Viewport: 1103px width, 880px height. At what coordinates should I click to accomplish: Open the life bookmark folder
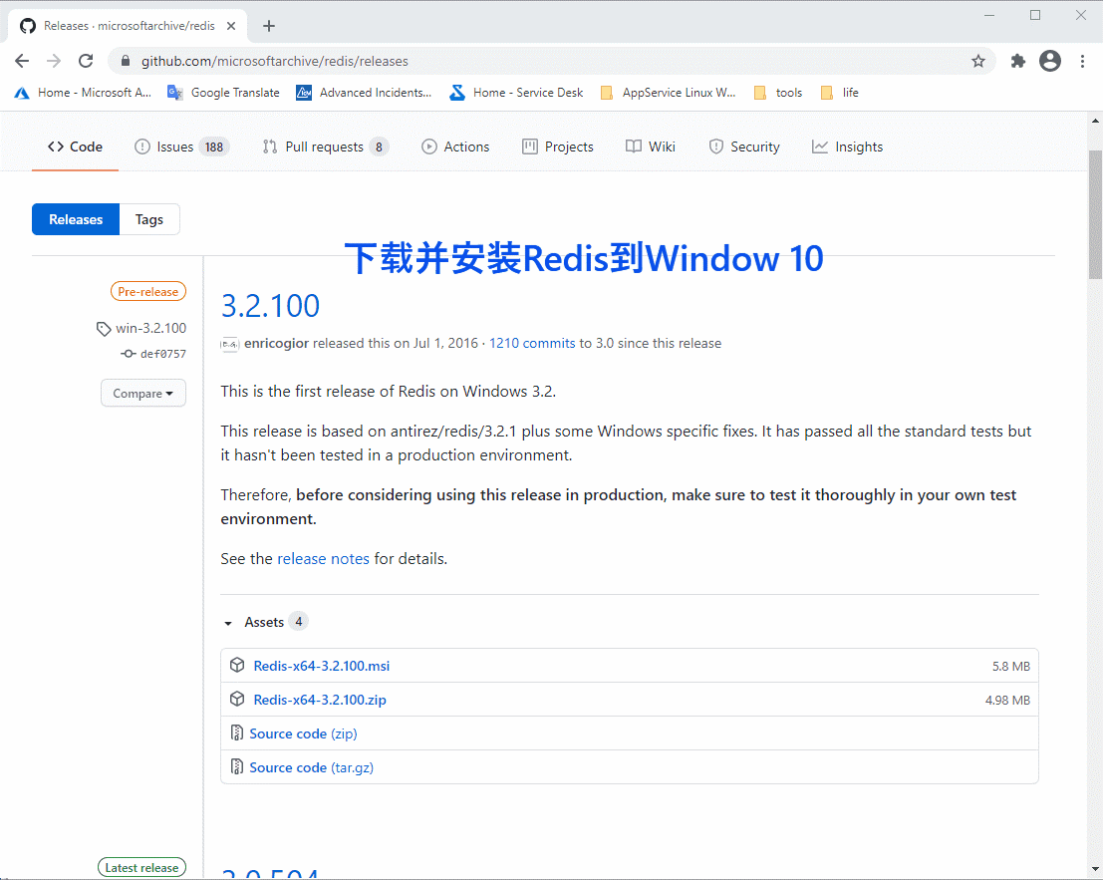(839, 93)
